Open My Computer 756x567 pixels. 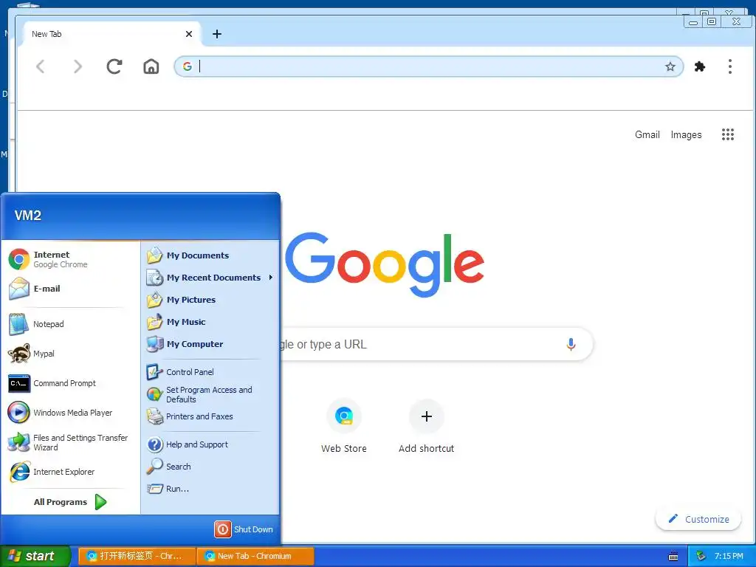pos(210,344)
